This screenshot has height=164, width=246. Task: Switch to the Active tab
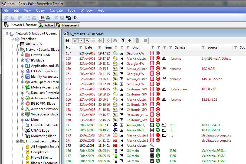(46, 25)
